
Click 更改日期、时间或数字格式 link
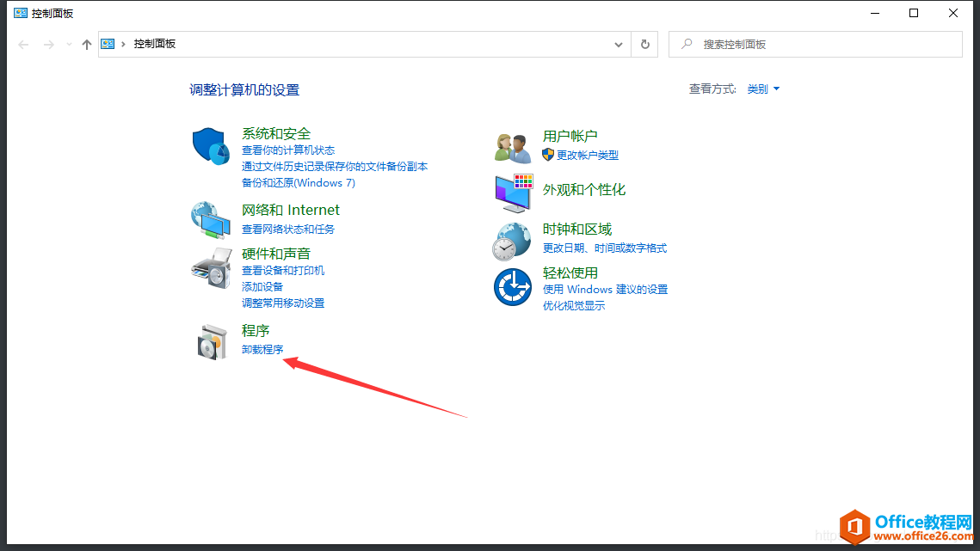click(604, 248)
